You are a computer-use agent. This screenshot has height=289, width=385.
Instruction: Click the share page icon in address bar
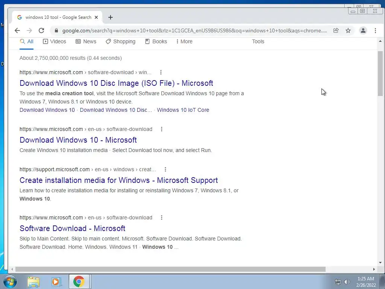tap(336, 30)
